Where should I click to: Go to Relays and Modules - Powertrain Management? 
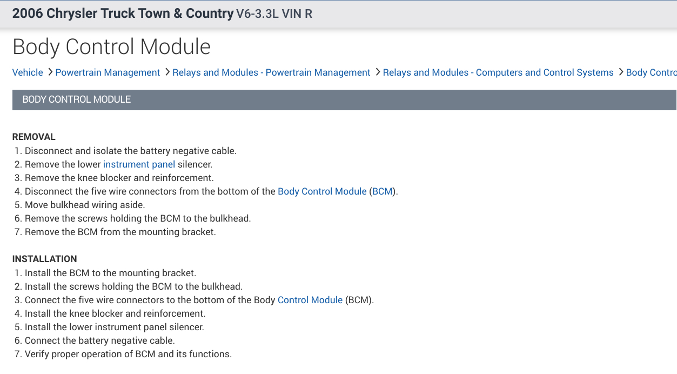271,72
